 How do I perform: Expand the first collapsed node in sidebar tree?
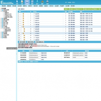[1, 10]
